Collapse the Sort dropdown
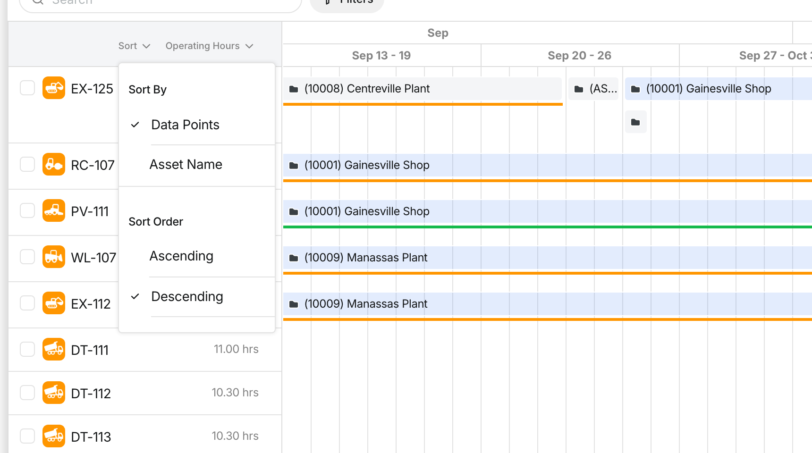 tap(134, 46)
